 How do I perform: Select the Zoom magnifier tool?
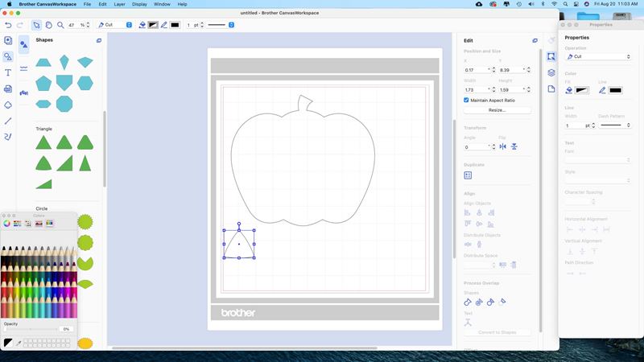(x=60, y=25)
